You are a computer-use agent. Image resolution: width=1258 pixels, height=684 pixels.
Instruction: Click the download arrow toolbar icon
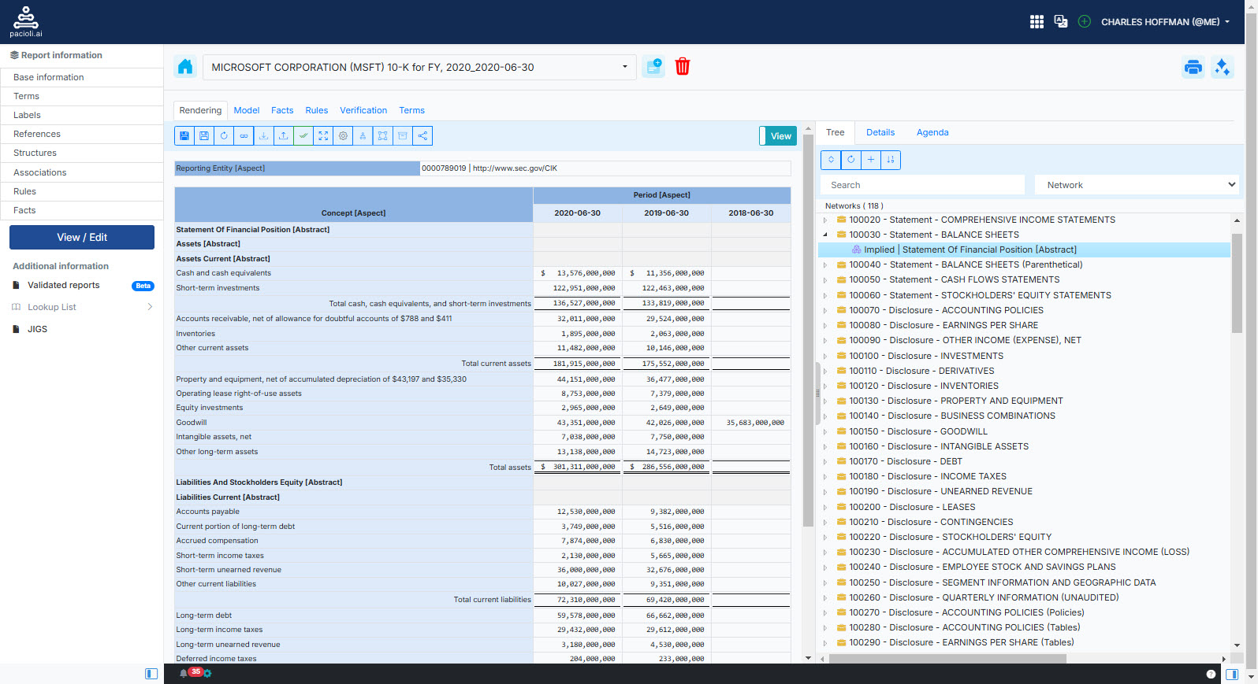(x=263, y=136)
